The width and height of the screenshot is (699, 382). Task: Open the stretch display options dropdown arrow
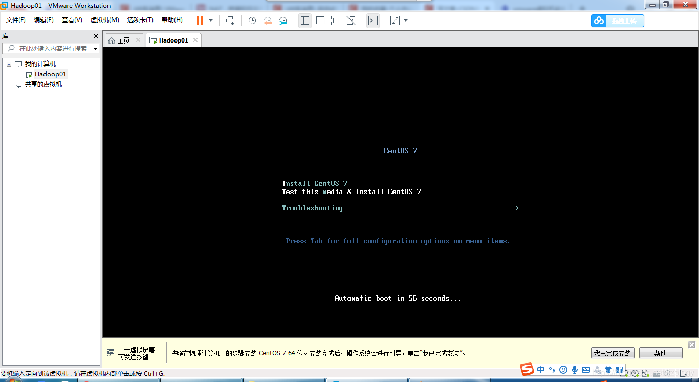tap(406, 20)
